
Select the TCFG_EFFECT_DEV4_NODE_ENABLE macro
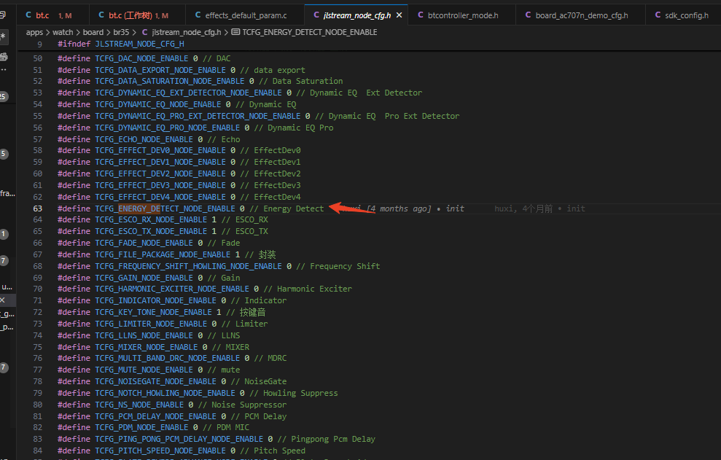pos(160,197)
